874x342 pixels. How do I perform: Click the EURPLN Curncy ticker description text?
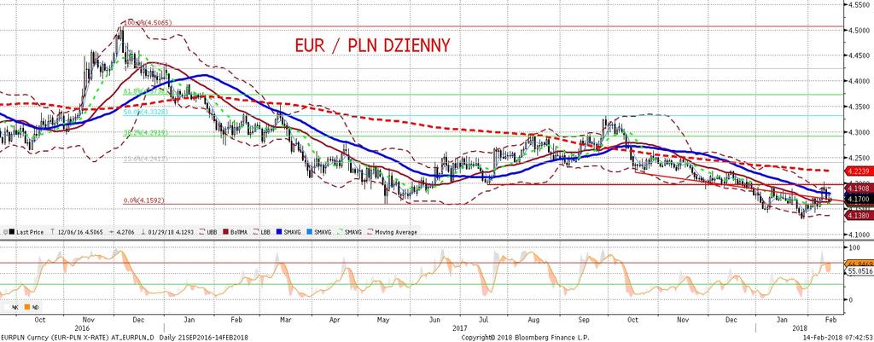[x=79, y=338]
